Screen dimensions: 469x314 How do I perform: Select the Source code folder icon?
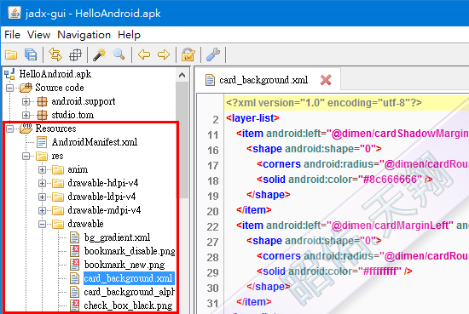pos(26,88)
